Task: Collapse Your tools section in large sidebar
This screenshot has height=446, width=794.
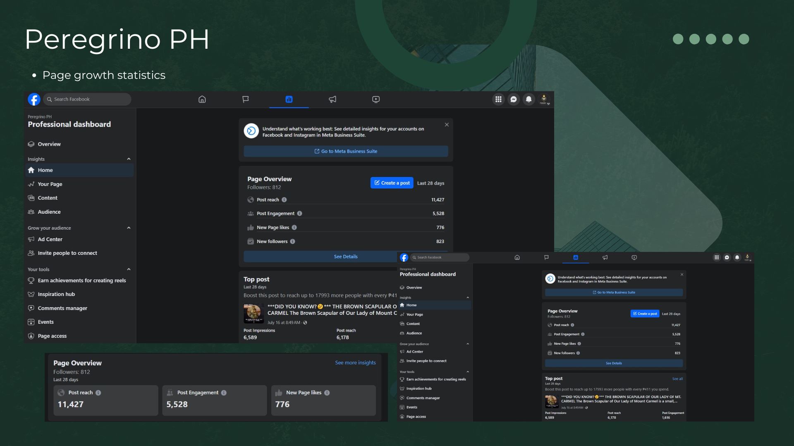Action: (x=129, y=269)
